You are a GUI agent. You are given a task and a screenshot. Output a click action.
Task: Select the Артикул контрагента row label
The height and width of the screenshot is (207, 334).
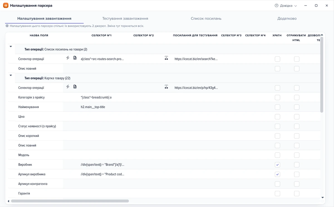33,184
